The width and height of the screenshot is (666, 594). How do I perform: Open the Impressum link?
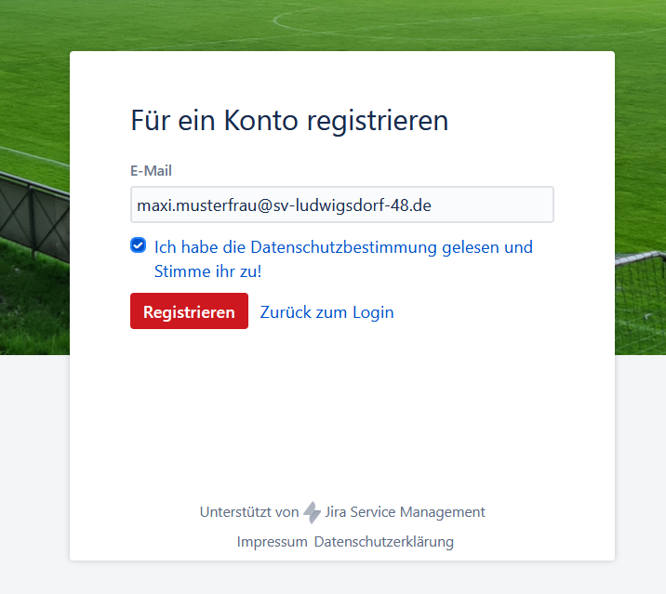[x=272, y=542]
